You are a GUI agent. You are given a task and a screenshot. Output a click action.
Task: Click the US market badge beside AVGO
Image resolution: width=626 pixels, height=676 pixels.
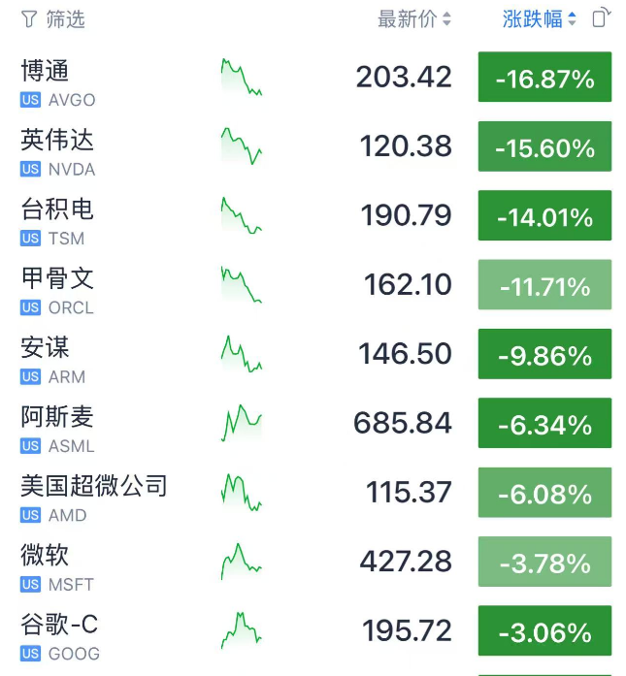coord(30,100)
